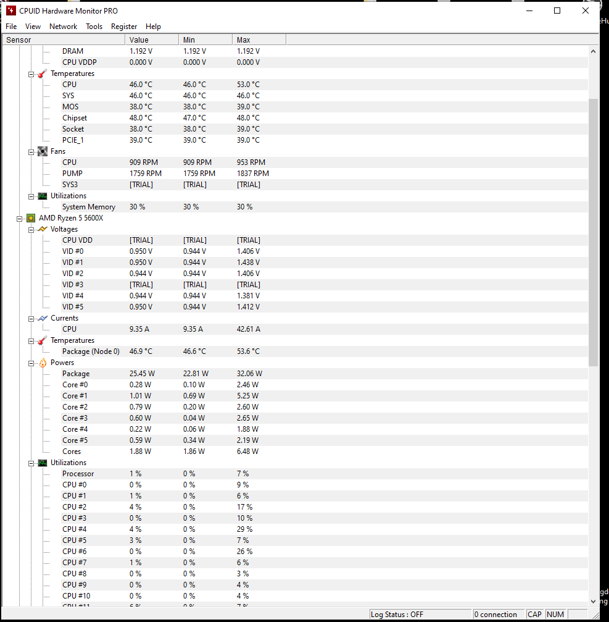Select the AMD Ryzen 5 5600X label
Viewport: 609px width, 622px height.
pos(71,218)
